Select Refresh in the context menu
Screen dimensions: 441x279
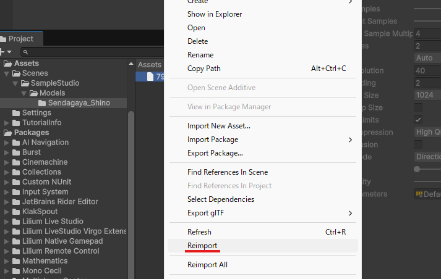click(263, 232)
